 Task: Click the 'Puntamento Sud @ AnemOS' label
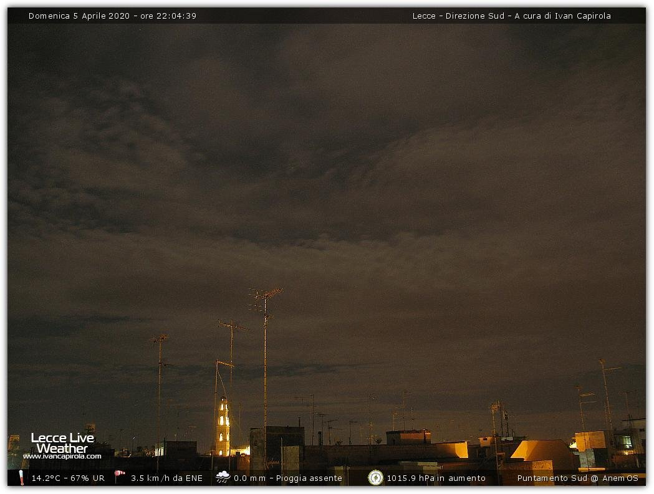tap(578, 478)
